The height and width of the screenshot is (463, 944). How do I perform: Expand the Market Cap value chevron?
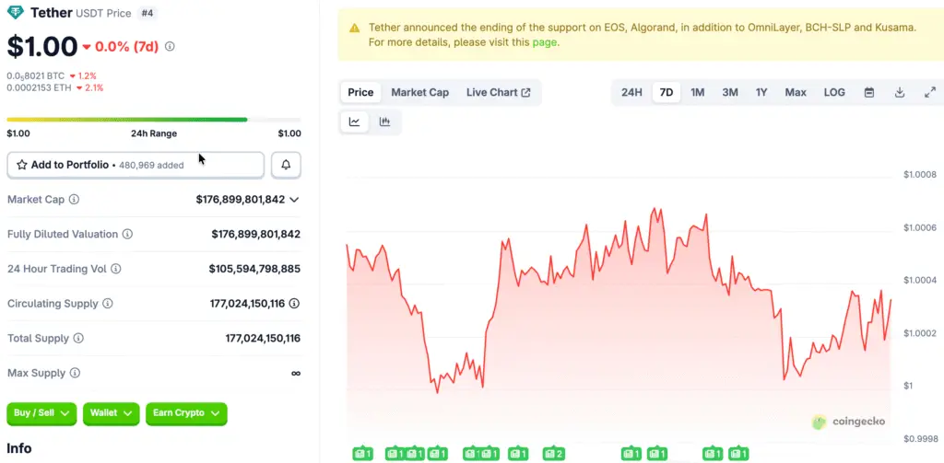[294, 200]
